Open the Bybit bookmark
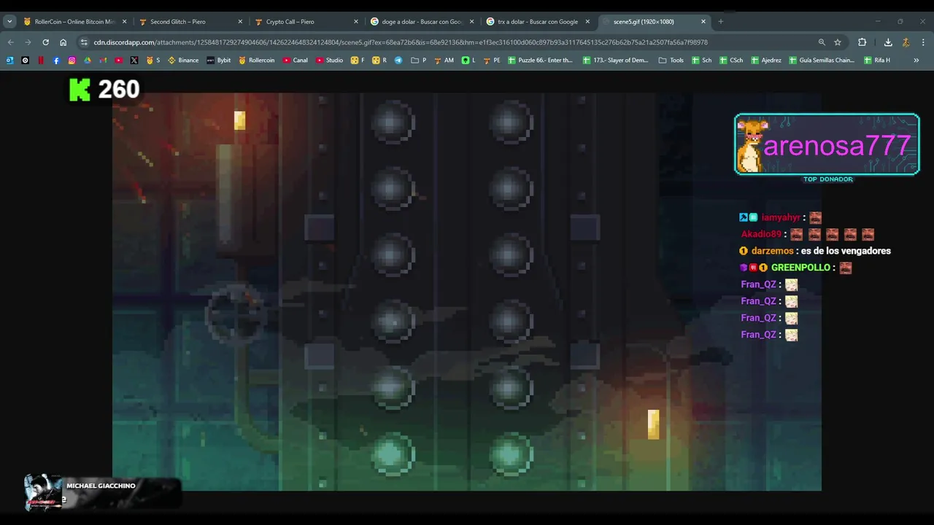 (219, 60)
